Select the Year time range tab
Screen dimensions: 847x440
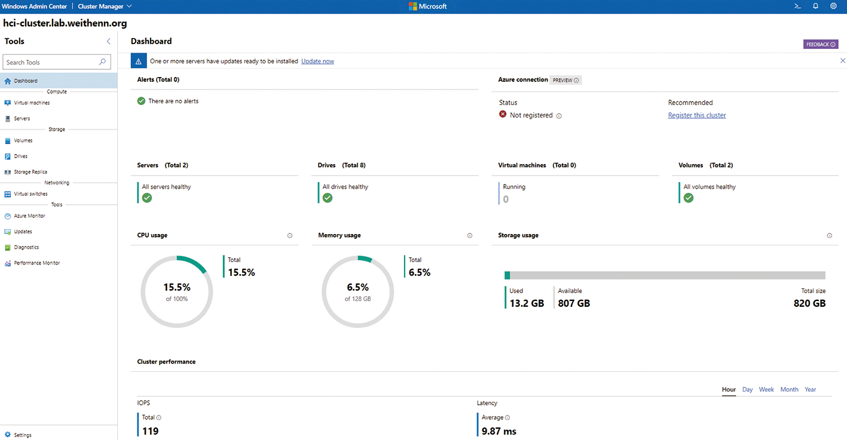pos(810,389)
